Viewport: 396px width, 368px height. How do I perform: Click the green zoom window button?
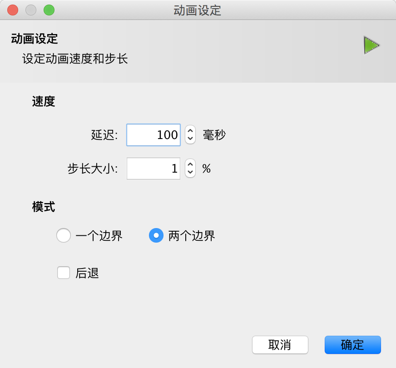[x=49, y=10]
